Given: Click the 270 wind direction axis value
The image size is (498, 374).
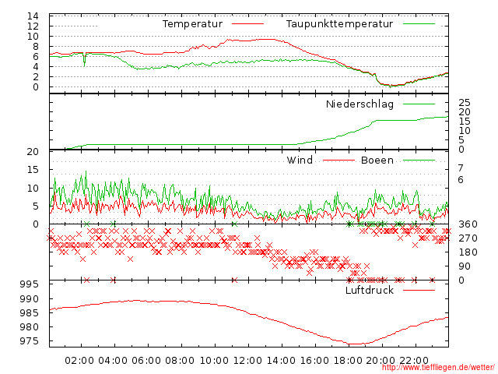Looking at the screenshot, I should coord(468,238).
